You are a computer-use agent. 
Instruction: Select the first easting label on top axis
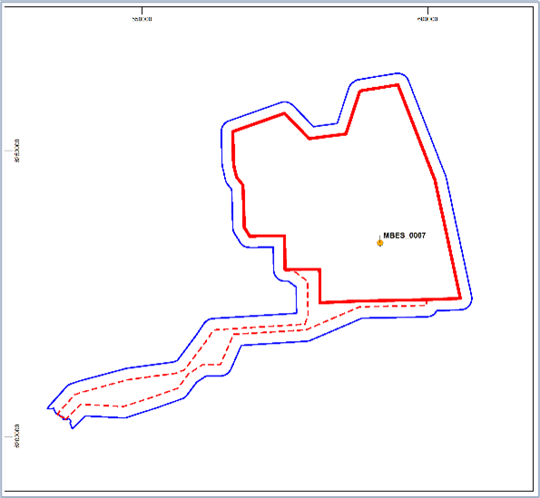[142, 19]
